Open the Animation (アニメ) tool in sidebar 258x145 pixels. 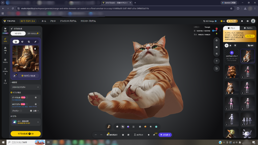pos(5,82)
